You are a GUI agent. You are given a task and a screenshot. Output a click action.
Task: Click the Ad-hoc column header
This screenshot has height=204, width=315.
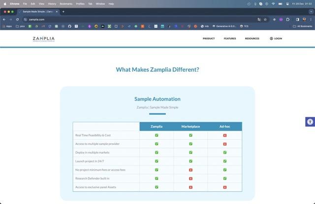point(225,127)
